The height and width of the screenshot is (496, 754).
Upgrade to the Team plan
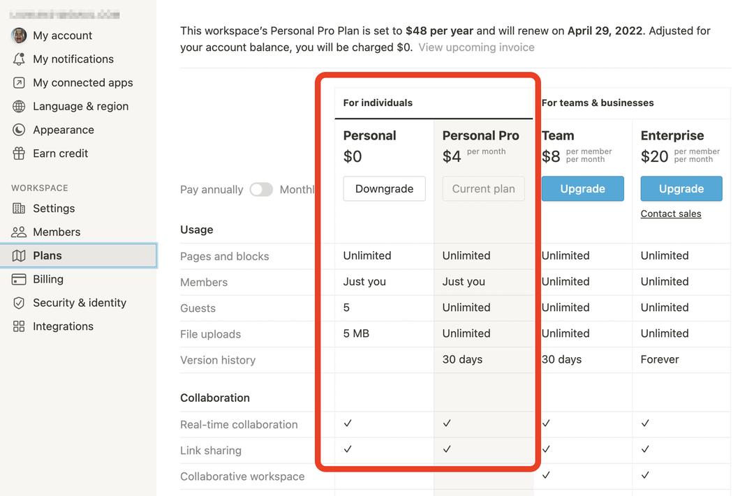click(x=582, y=189)
